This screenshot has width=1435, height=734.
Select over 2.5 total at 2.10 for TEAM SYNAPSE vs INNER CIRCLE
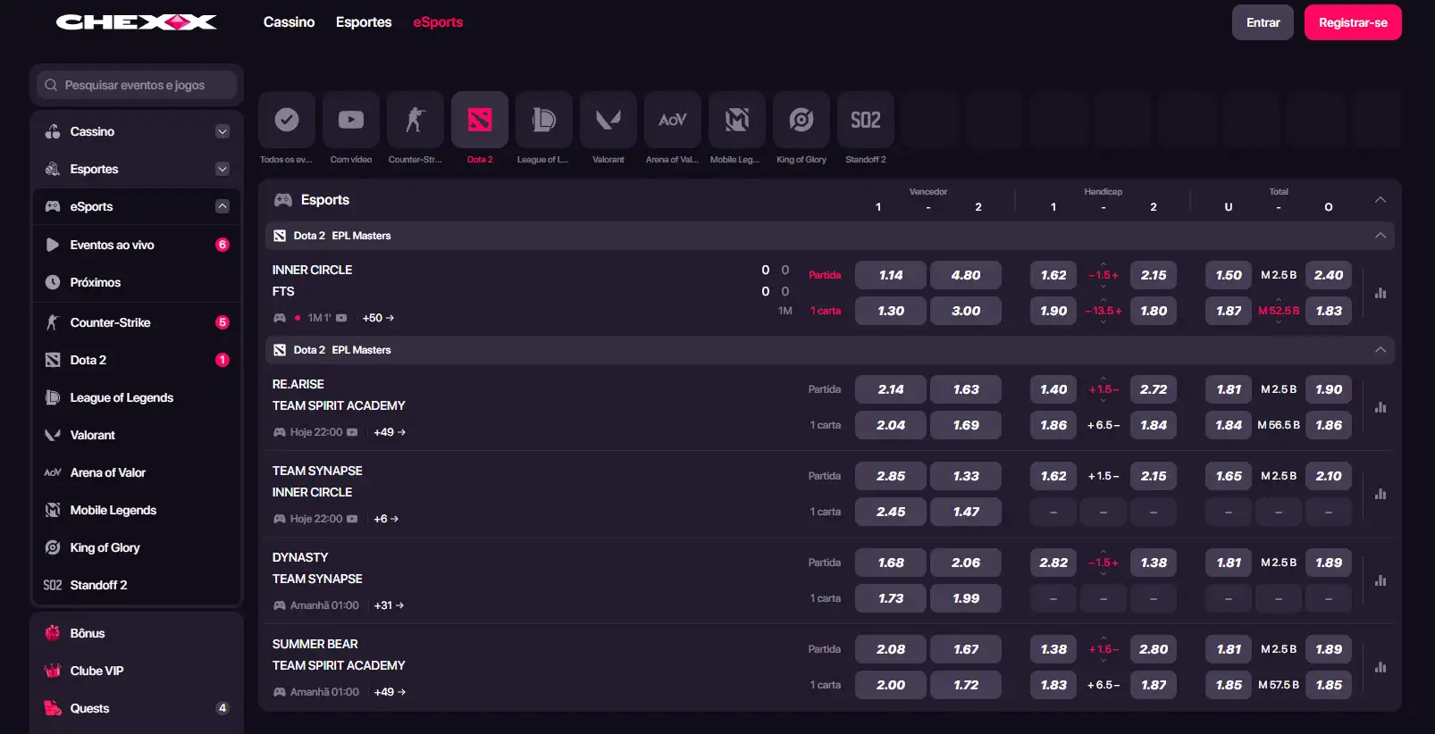pos(1329,476)
